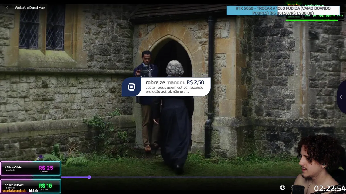Click the 02:22:54 stream timer
346x194 pixels.
(x=330, y=188)
